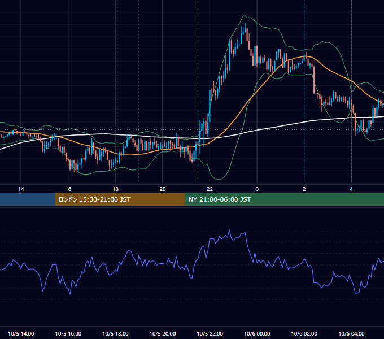Click the 10/5 14:00 date label
The width and height of the screenshot is (384, 339).
(x=21, y=333)
